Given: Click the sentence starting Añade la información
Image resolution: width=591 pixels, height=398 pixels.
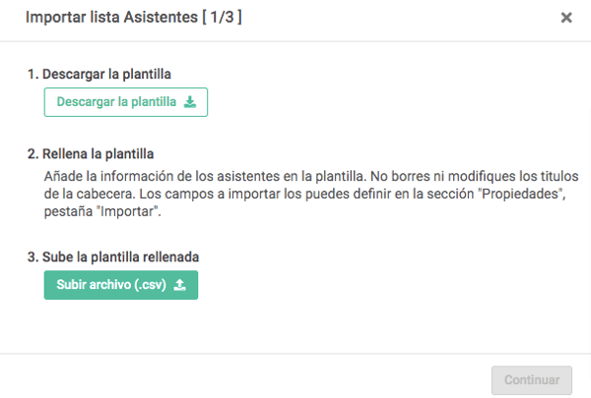Looking at the screenshot, I should pos(205,177).
